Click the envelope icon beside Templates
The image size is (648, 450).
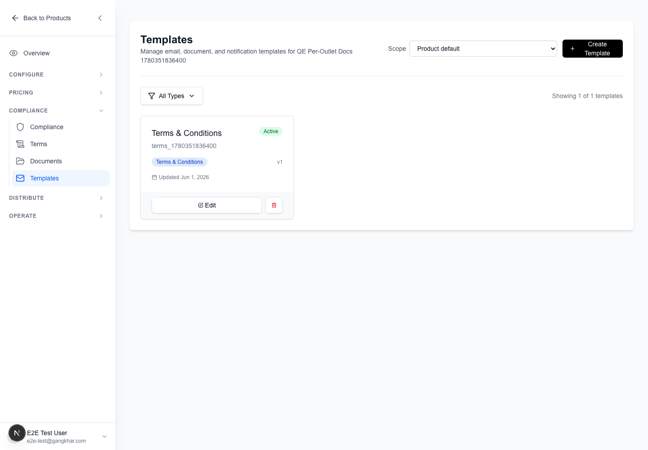click(x=20, y=178)
